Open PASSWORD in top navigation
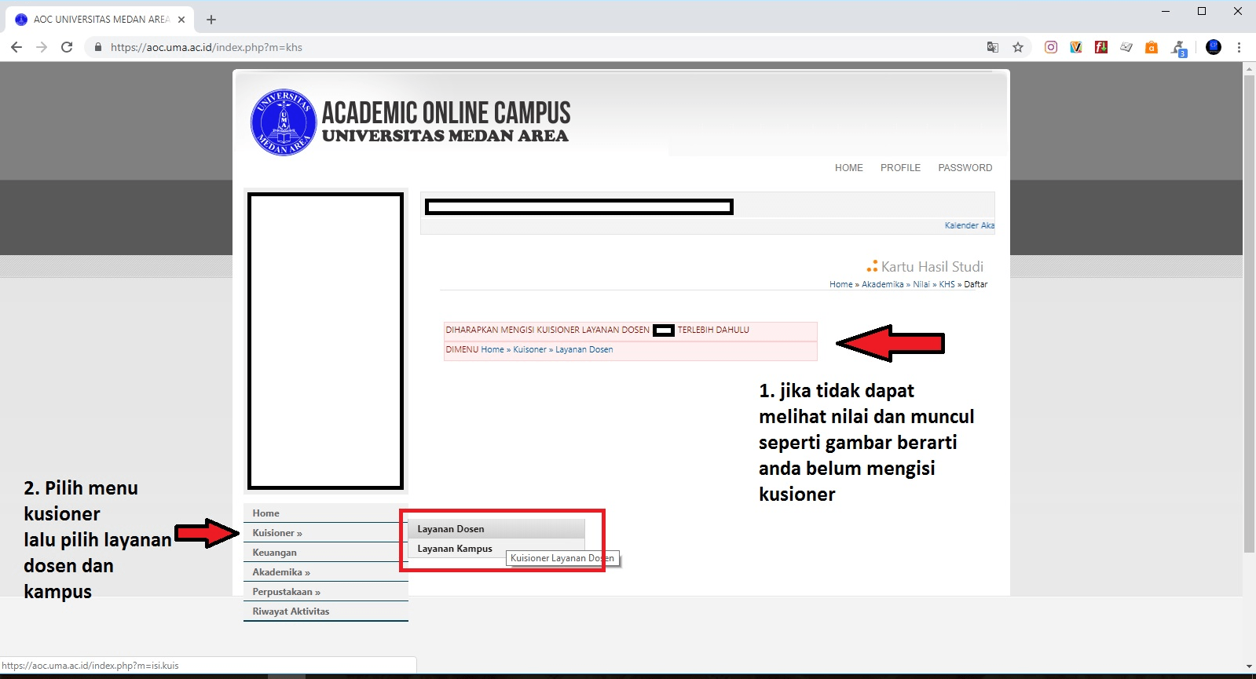1256x679 pixels. click(965, 168)
